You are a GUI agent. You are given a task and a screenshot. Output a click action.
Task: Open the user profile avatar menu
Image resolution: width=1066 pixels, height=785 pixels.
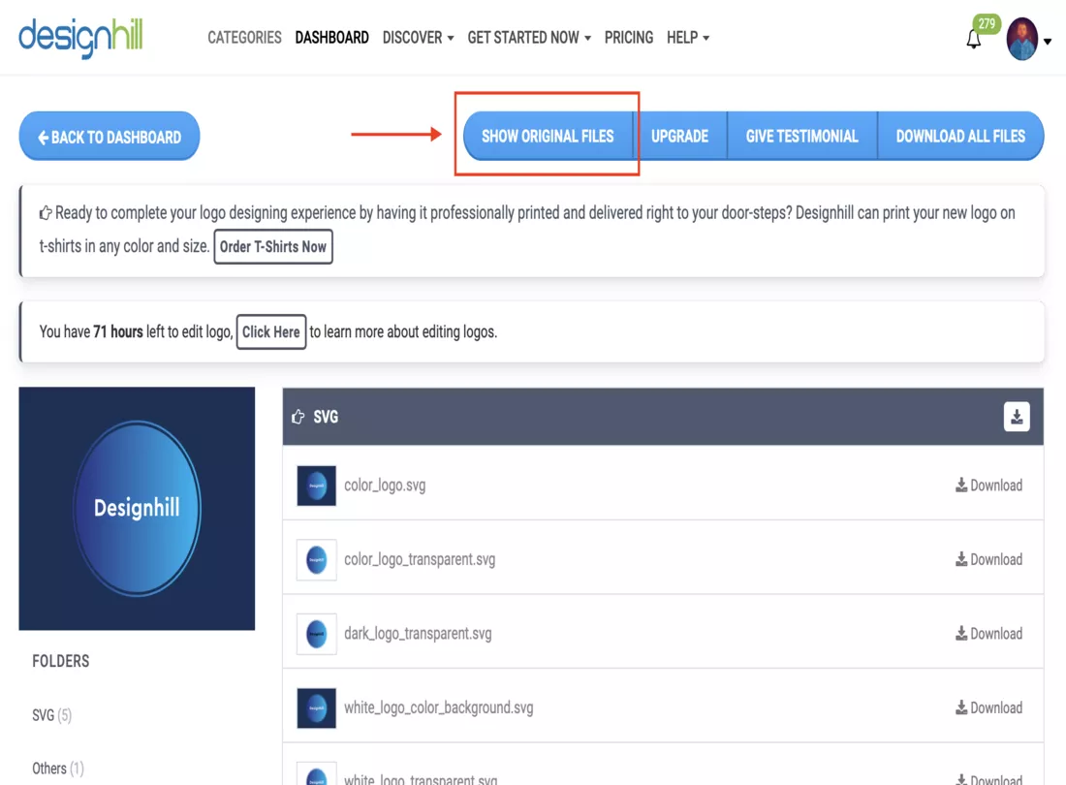pyautogui.click(x=1022, y=40)
